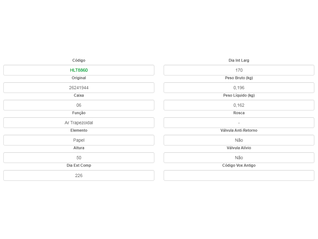Click the Válvula Anti-Retorno field Não
The height and width of the screenshot is (239, 318).
pyautogui.click(x=239, y=140)
